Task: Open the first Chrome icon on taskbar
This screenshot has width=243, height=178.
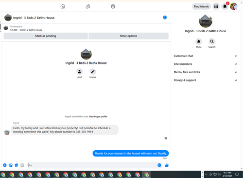Action: 3,175
